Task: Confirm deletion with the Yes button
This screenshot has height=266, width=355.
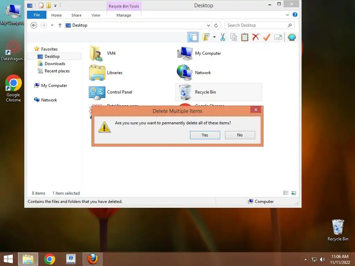Action: pos(205,135)
